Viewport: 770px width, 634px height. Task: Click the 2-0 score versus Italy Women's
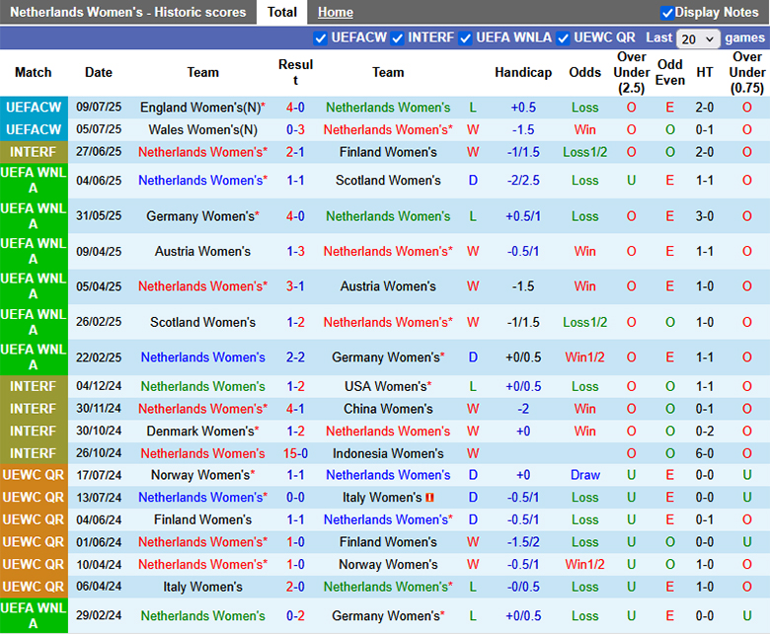click(x=295, y=587)
